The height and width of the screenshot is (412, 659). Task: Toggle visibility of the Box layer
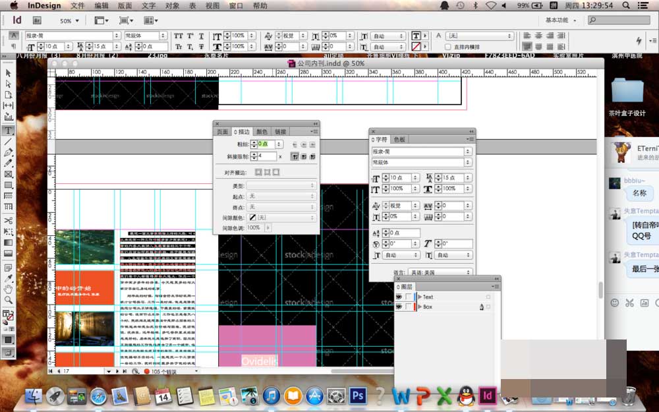(399, 307)
